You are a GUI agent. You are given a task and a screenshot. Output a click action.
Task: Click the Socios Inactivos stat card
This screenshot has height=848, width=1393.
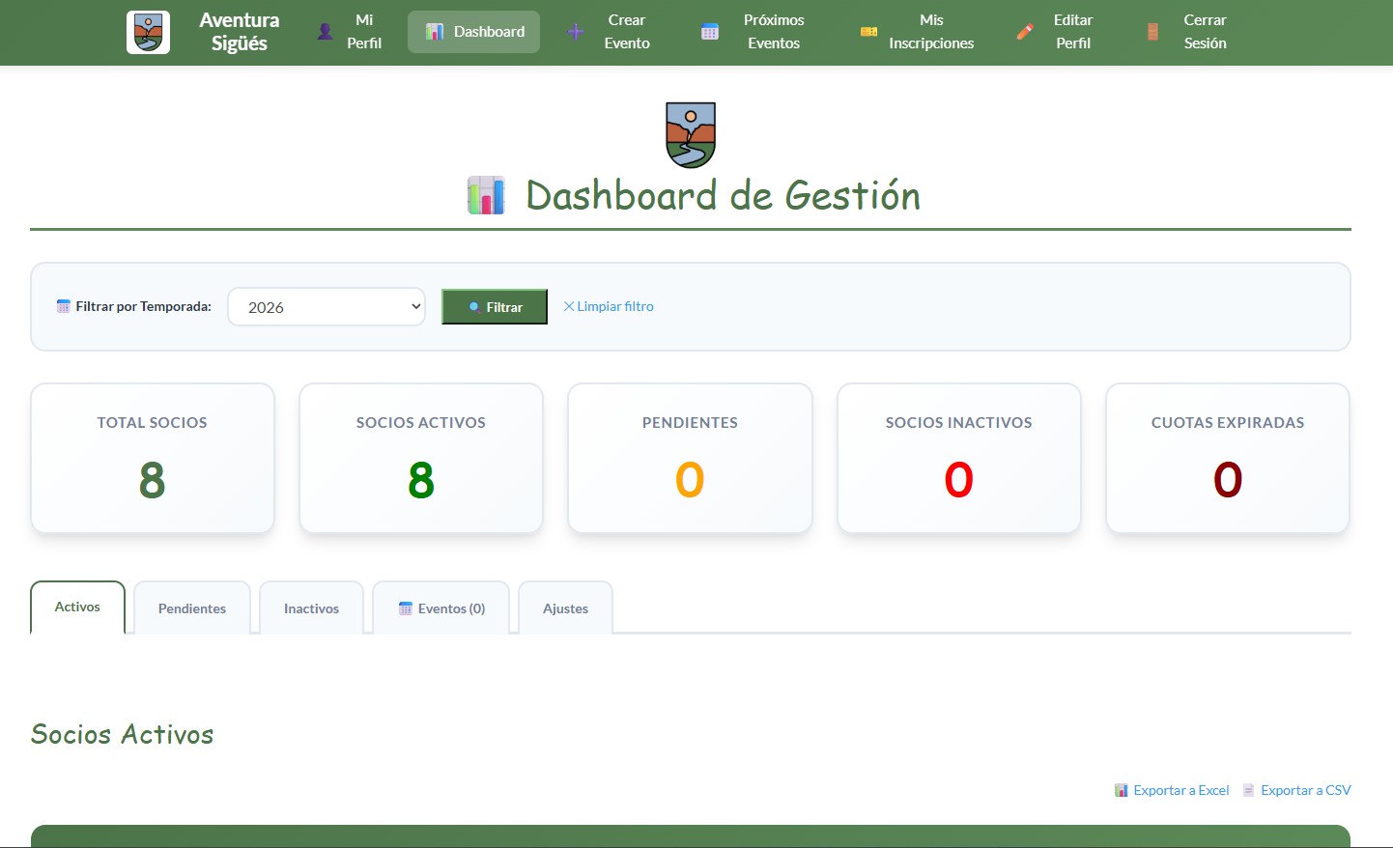(x=959, y=459)
